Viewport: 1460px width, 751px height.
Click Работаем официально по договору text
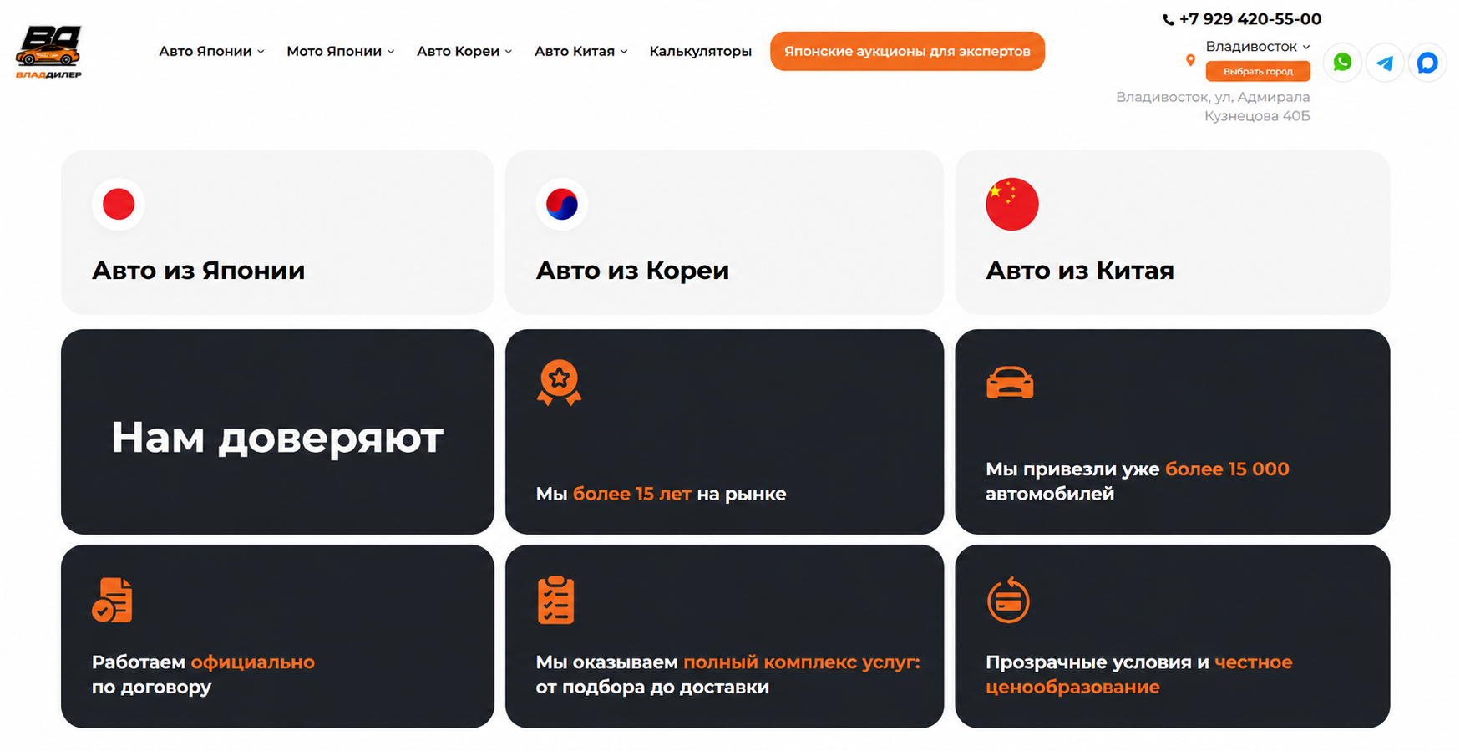tap(203, 674)
